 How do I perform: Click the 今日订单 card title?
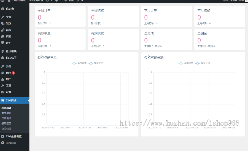click(x=44, y=10)
